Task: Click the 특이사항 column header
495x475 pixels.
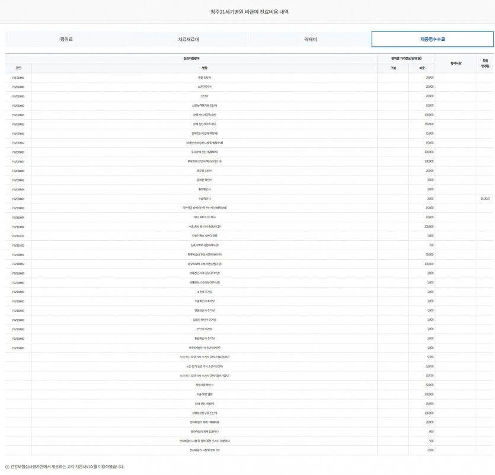Action: (456, 63)
